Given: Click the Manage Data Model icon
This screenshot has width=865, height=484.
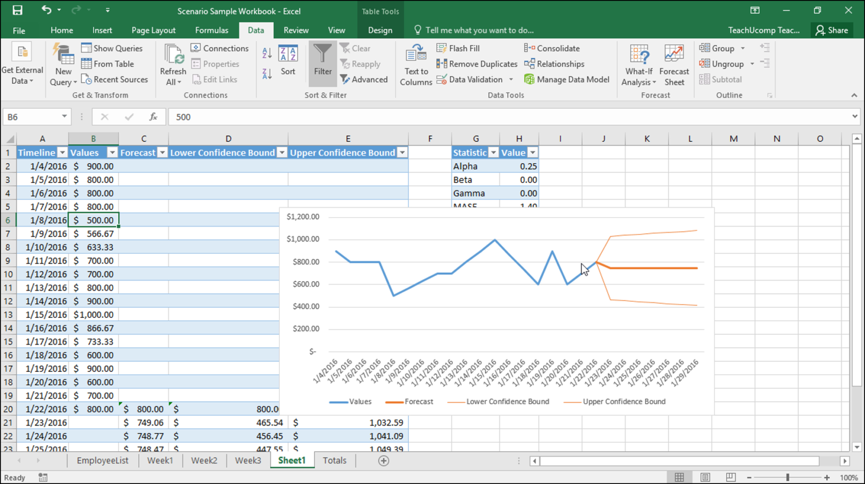Looking at the screenshot, I should (x=568, y=79).
